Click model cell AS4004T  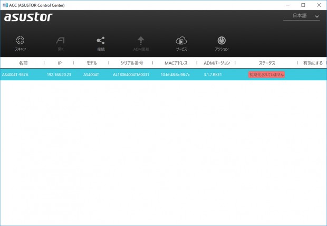coord(91,74)
